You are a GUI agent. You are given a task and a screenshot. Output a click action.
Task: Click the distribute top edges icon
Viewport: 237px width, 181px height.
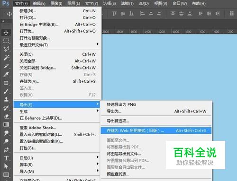pos(173,14)
